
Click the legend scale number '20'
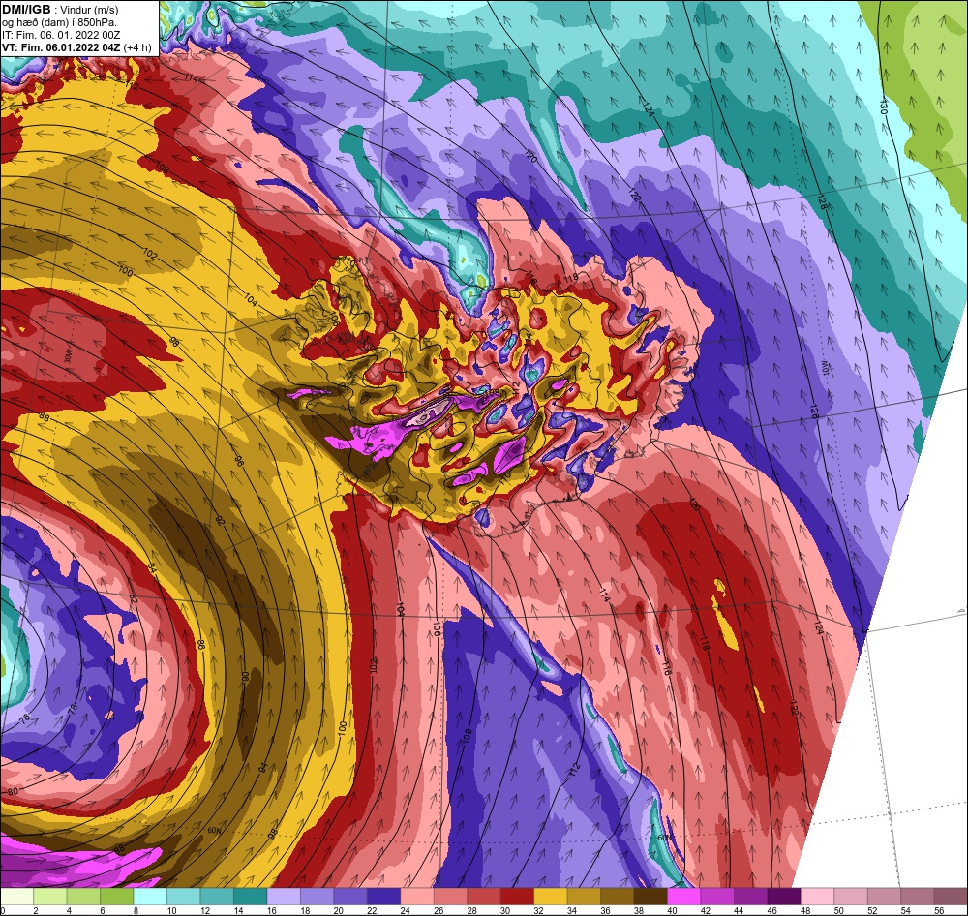click(x=338, y=910)
